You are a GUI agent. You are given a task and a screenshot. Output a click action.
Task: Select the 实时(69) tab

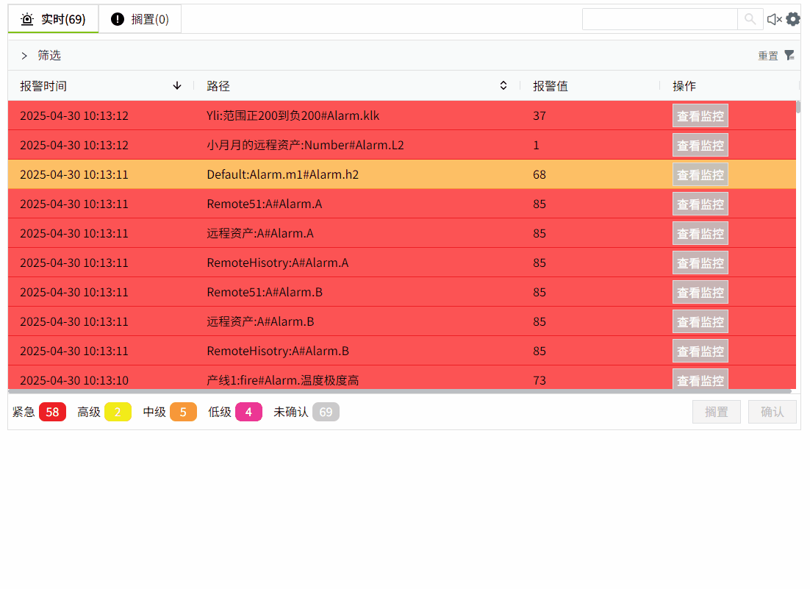pyautogui.click(x=54, y=19)
